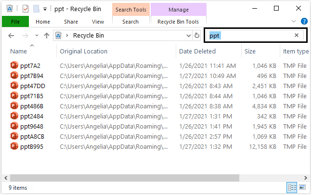Screen dimensions: 312x195
Task: Open Help with the question mark icon
Action: 304,21
